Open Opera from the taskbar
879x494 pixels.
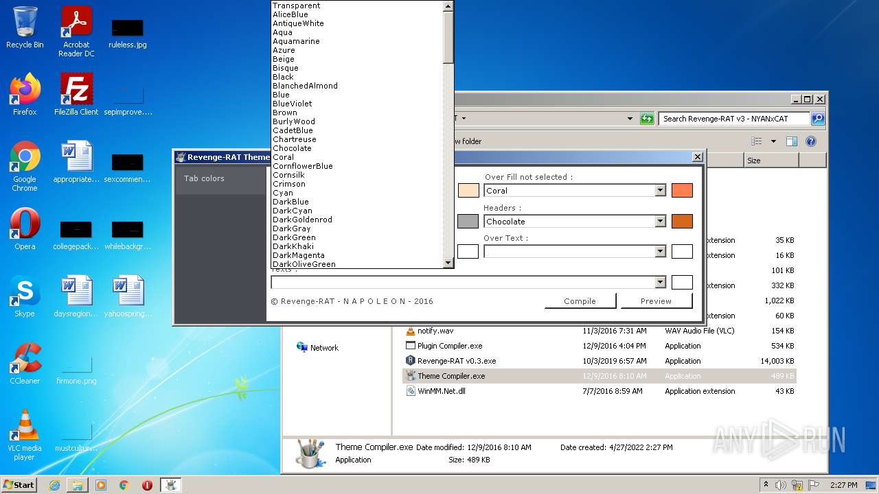click(x=147, y=485)
